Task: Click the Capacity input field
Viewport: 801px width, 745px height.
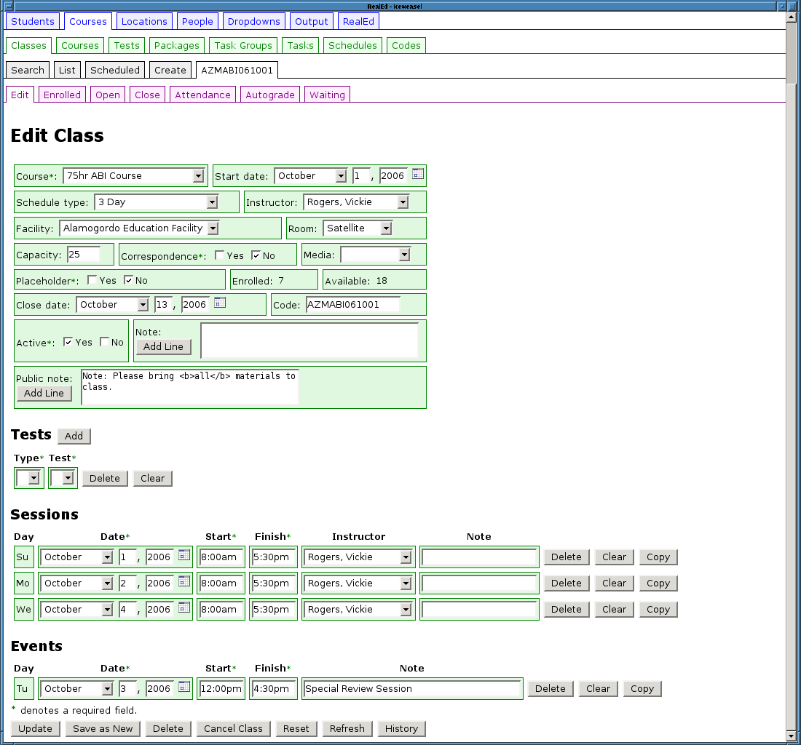Action: [84, 255]
